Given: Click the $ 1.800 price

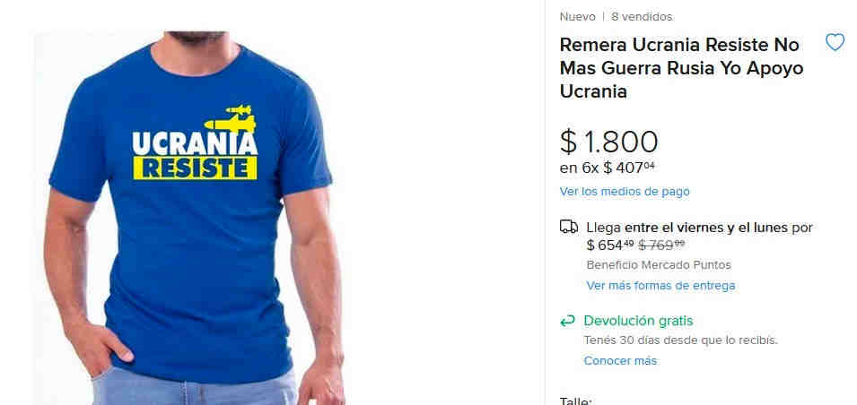Looking at the screenshot, I should pos(608,142).
